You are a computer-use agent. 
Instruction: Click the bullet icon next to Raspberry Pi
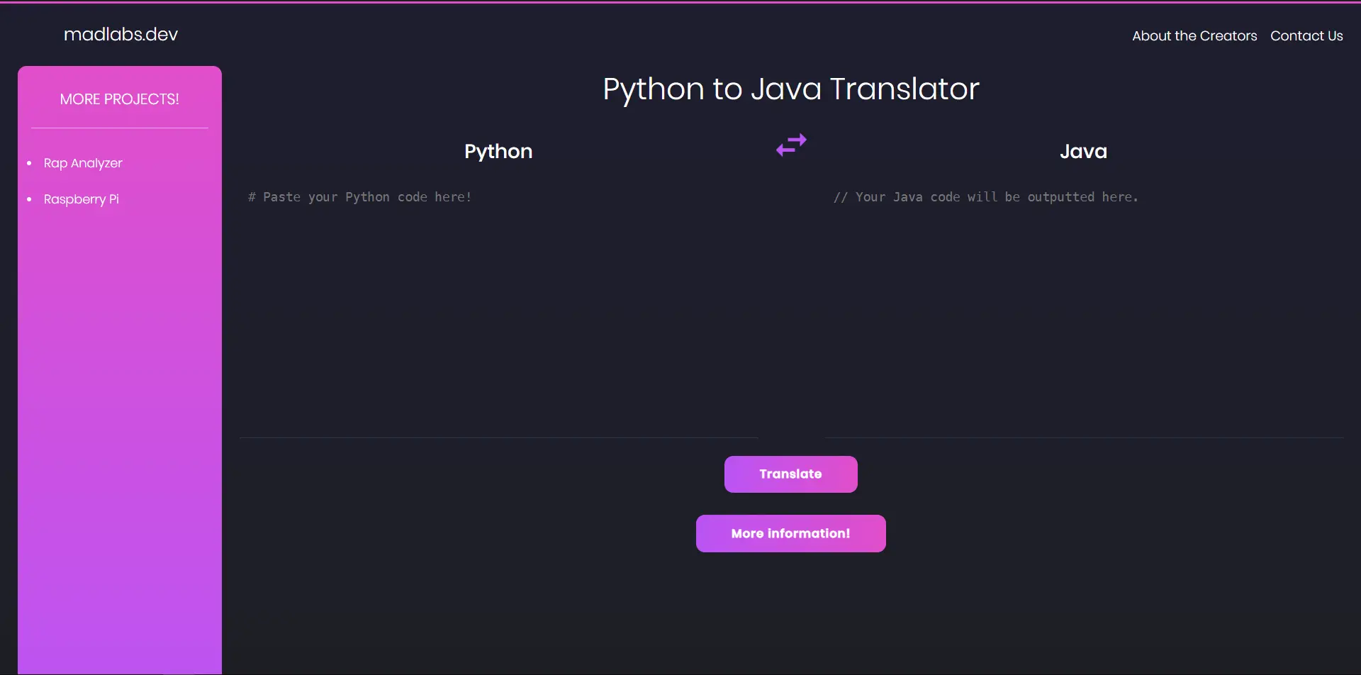(x=29, y=199)
